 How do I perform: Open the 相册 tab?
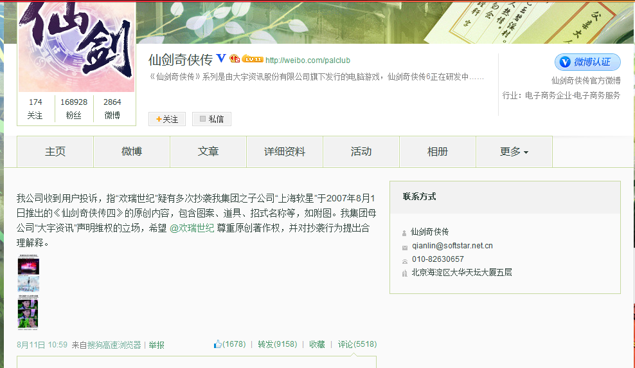pyautogui.click(x=438, y=152)
